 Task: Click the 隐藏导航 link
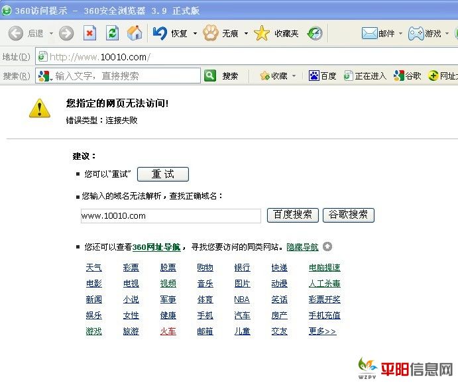click(x=302, y=247)
